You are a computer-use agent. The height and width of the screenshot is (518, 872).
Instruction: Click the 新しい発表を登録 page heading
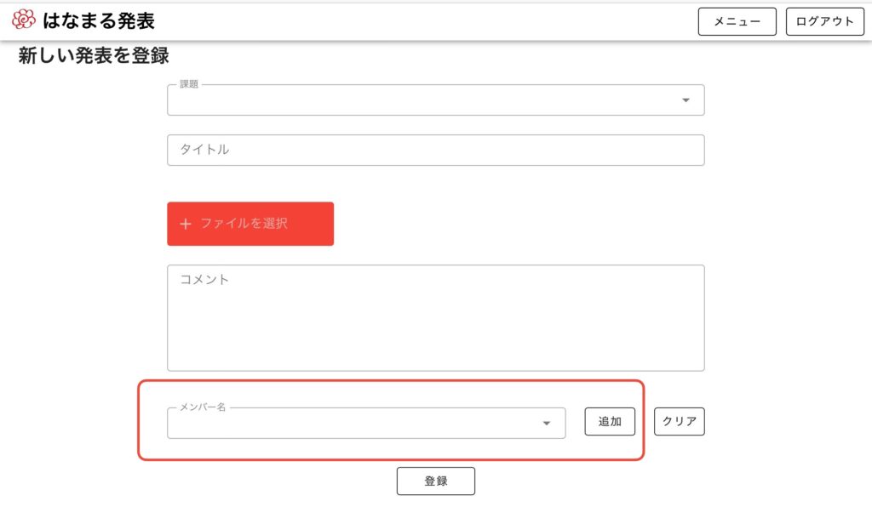(94, 57)
